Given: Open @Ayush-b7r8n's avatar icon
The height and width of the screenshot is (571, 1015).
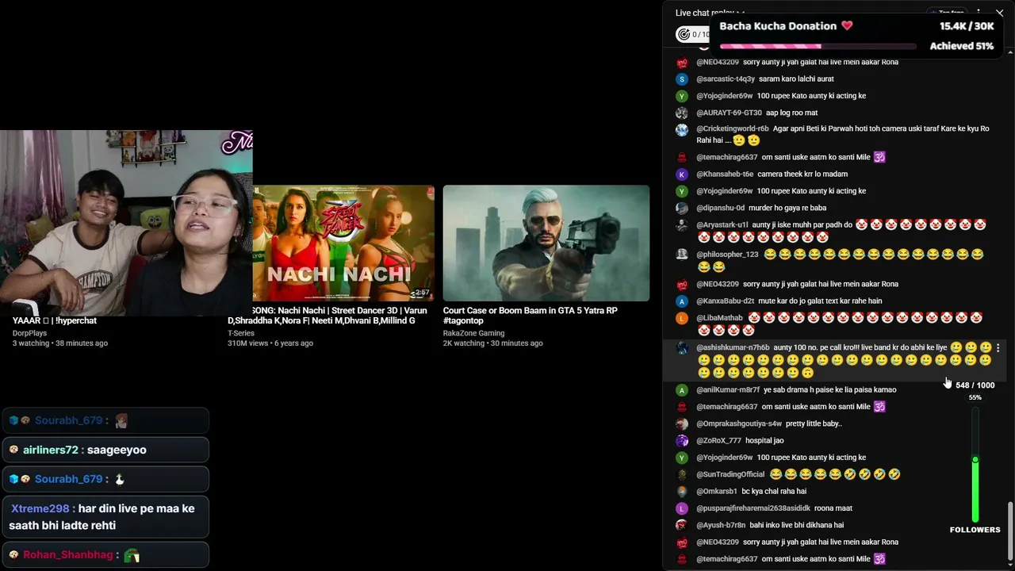Looking at the screenshot, I should click(681, 525).
